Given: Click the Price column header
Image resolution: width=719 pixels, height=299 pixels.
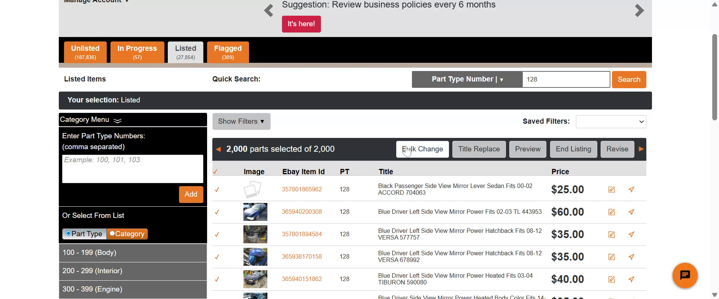Looking at the screenshot, I should pos(560,172).
